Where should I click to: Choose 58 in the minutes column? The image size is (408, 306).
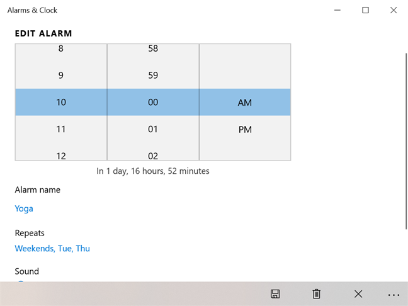[153, 49]
